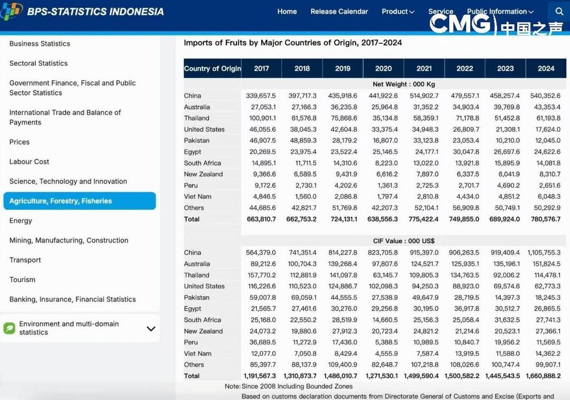This screenshot has height=400, width=570.
Task: Select Sectoral Statistics sidebar link
Action: pyautogui.click(x=39, y=63)
